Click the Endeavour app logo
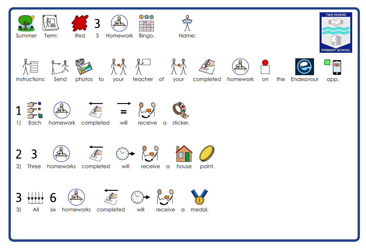 point(304,67)
